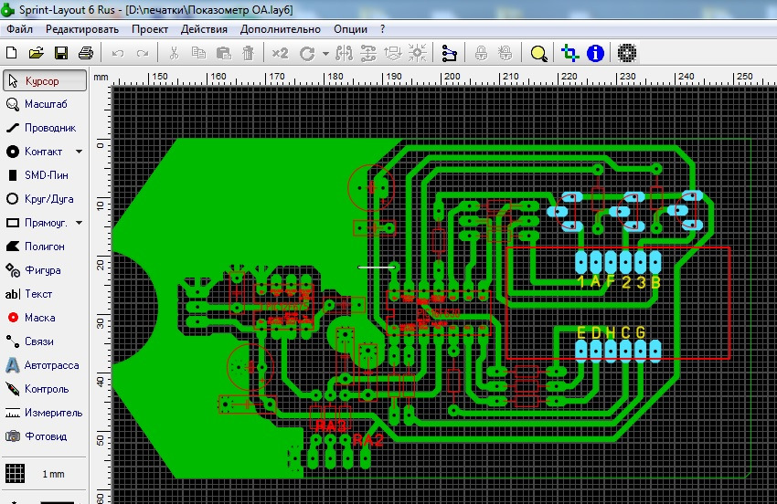
Task: Open the Файл menu
Action: (x=19, y=28)
